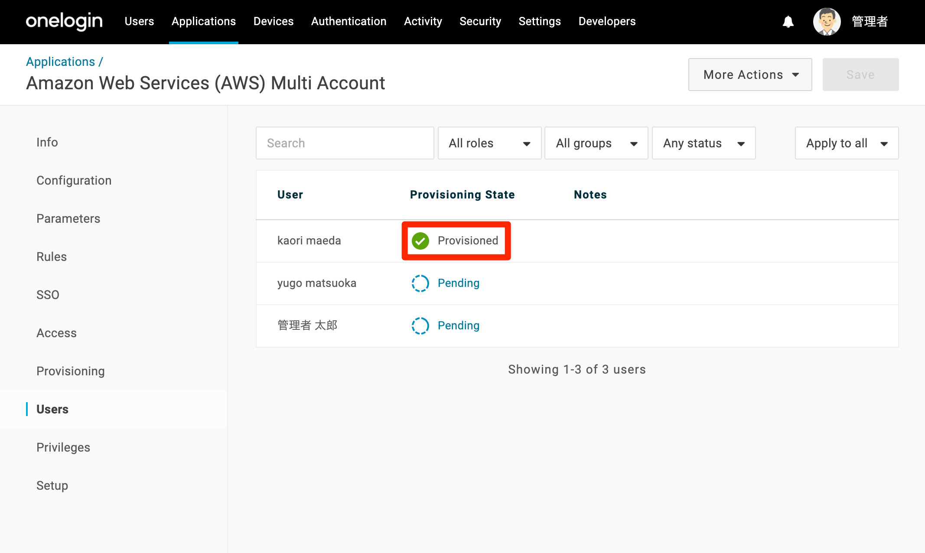The width and height of the screenshot is (925, 553).
Task: Click the green Provisioned checkmark icon
Action: 420,241
